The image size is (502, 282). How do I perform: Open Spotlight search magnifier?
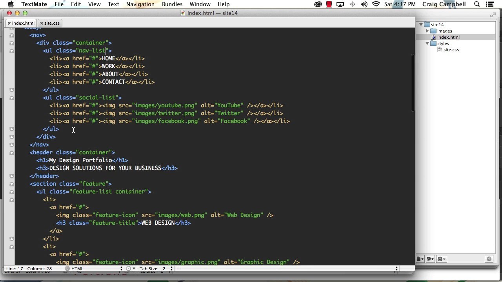477,4
